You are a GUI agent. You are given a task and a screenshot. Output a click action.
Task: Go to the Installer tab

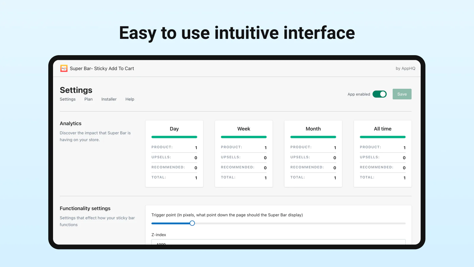click(x=109, y=99)
